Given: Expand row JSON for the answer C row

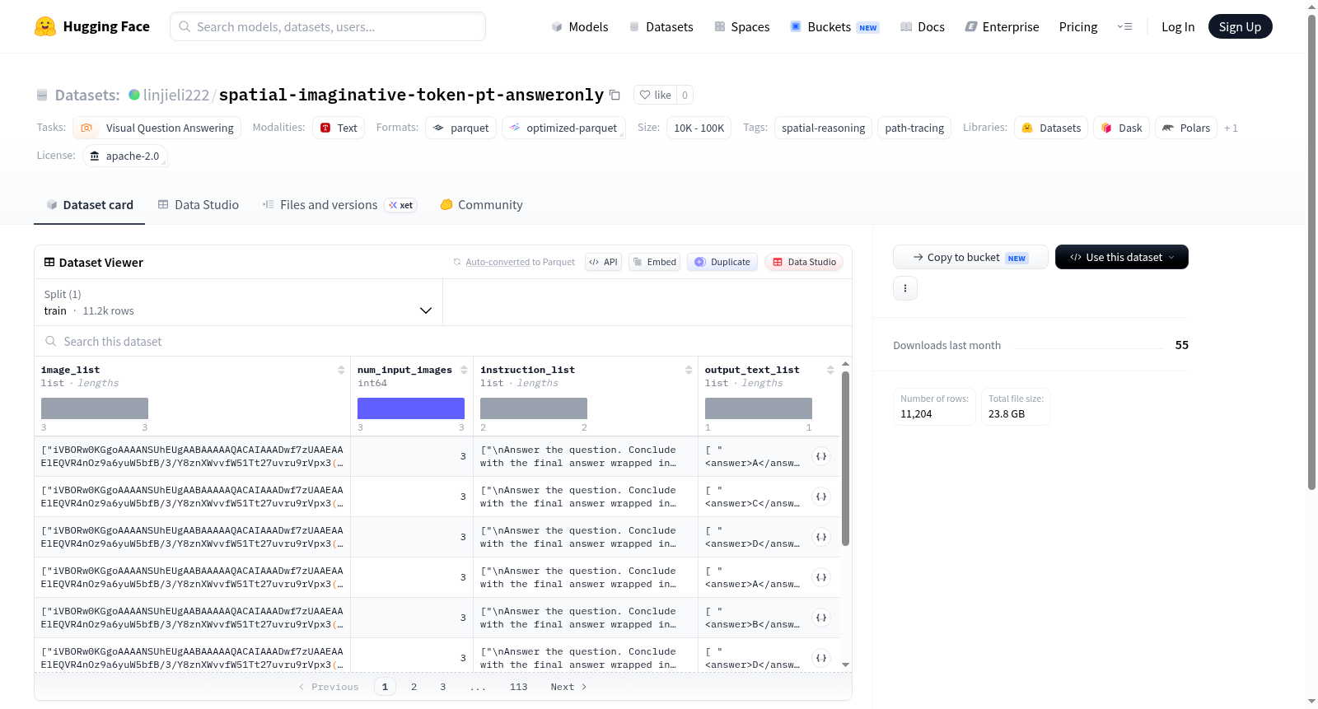Looking at the screenshot, I should [821, 497].
